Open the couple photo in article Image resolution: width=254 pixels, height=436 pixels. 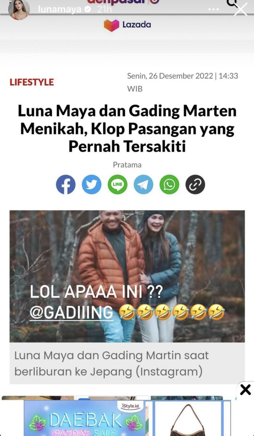127,276
